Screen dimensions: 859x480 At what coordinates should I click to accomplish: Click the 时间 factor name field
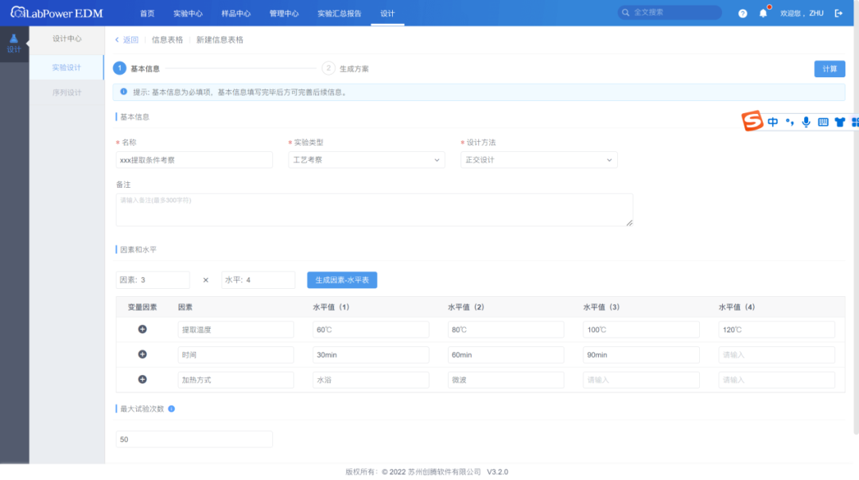(x=235, y=355)
